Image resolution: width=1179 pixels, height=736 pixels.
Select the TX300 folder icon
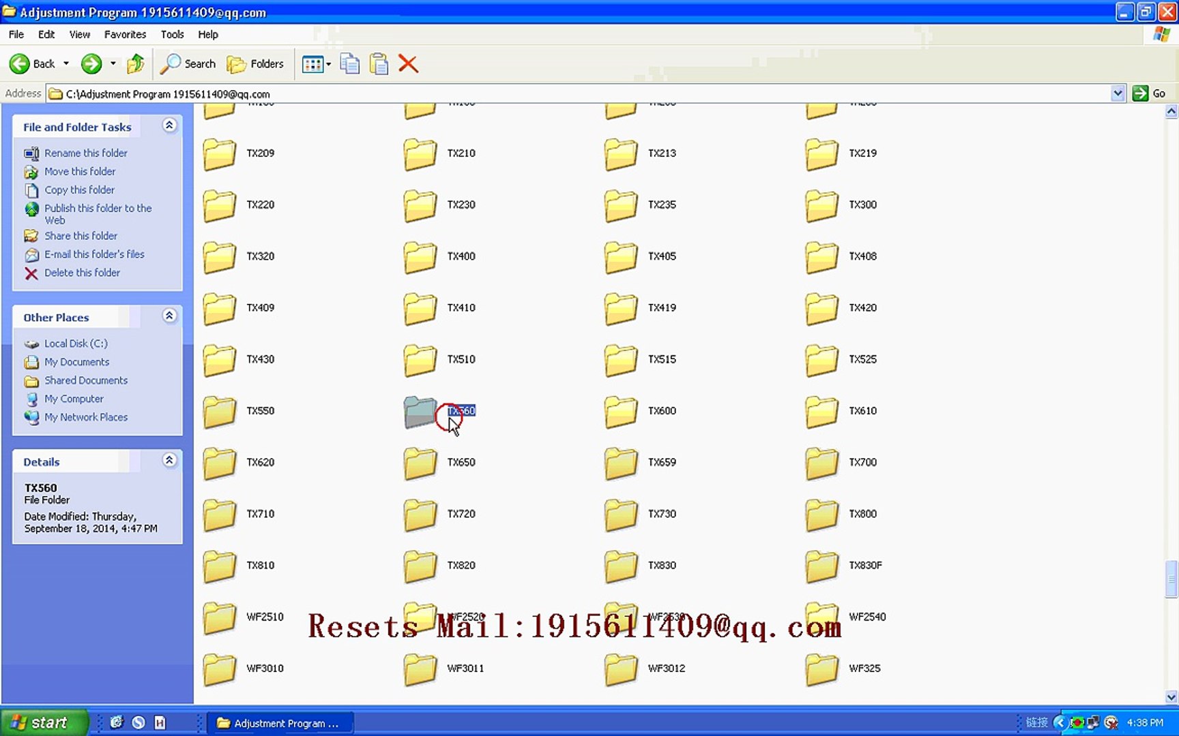(822, 206)
